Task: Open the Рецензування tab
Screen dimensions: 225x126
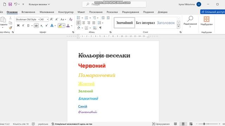Action: [130, 12]
